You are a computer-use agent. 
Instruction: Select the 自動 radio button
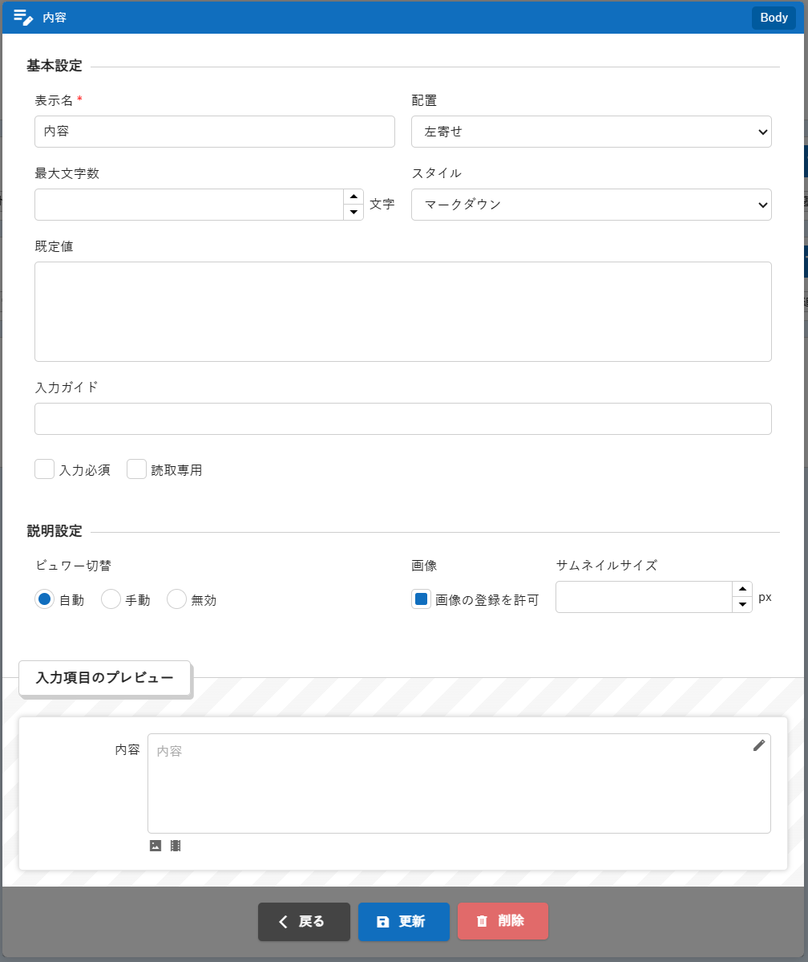pos(45,599)
